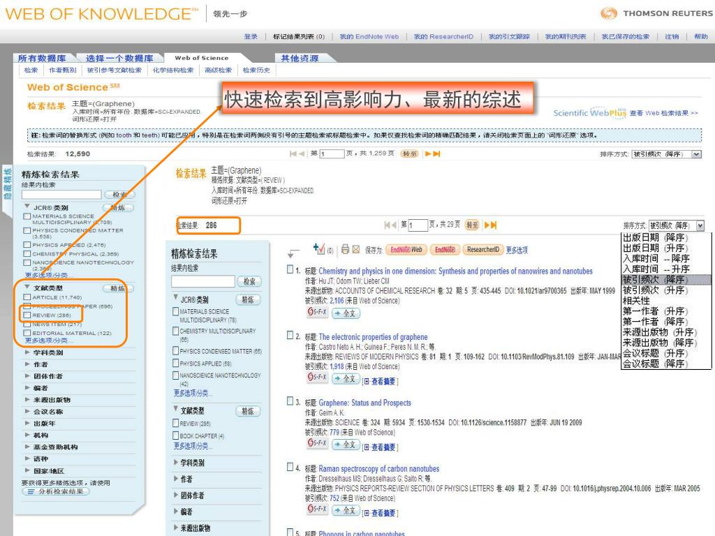The image size is (715, 536).
Task: Jump to first page of 1,259 pages
Action: pos(293,154)
